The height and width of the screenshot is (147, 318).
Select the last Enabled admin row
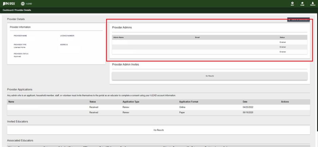click(210, 52)
